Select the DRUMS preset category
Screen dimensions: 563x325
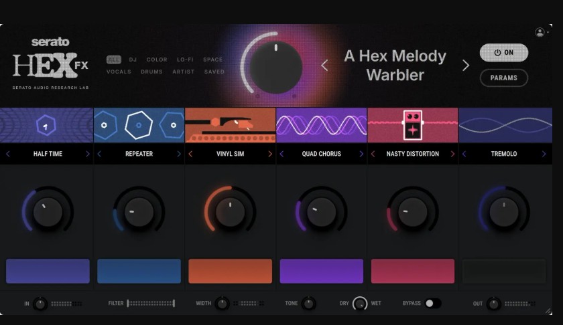(151, 72)
